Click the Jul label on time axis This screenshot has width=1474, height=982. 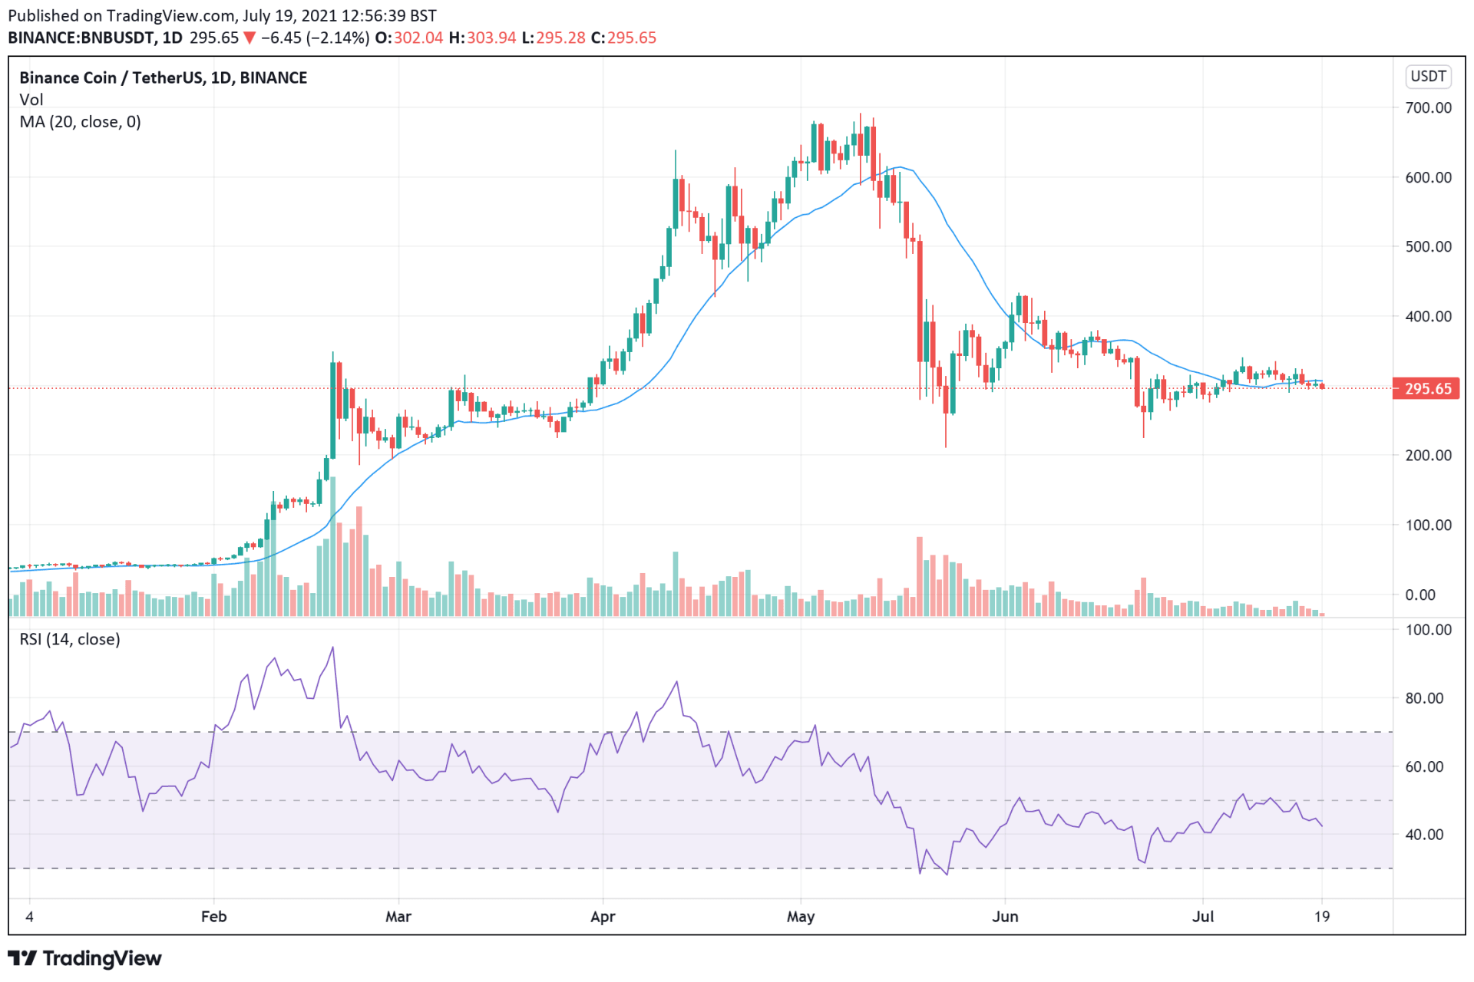[1203, 917]
